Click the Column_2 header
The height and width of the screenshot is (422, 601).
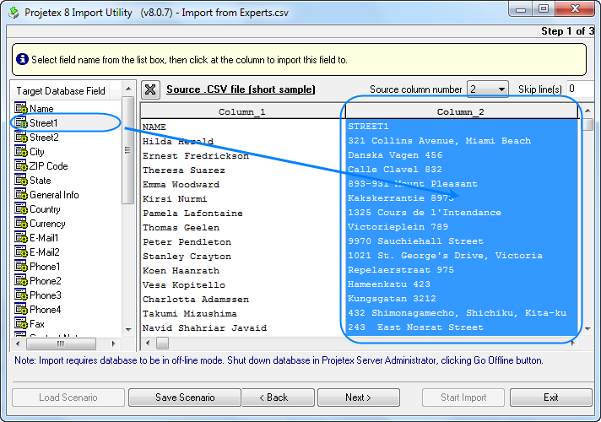(x=461, y=111)
